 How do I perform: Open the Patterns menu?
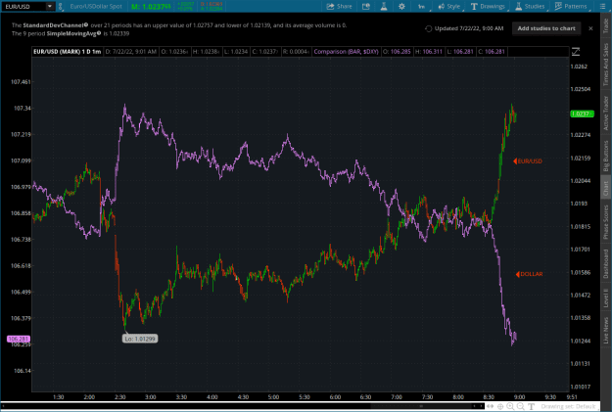[x=571, y=6]
